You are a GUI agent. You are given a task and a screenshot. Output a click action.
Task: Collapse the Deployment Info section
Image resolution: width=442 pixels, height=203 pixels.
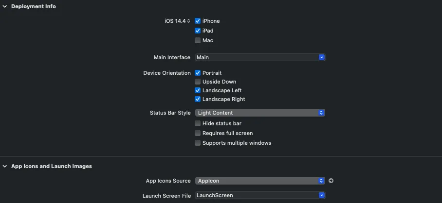[4, 6]
